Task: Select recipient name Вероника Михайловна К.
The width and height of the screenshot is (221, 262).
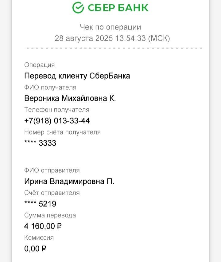Action: (70, 98)
